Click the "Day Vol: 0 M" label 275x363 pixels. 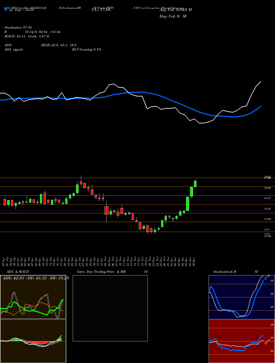[x=173, y=16]
